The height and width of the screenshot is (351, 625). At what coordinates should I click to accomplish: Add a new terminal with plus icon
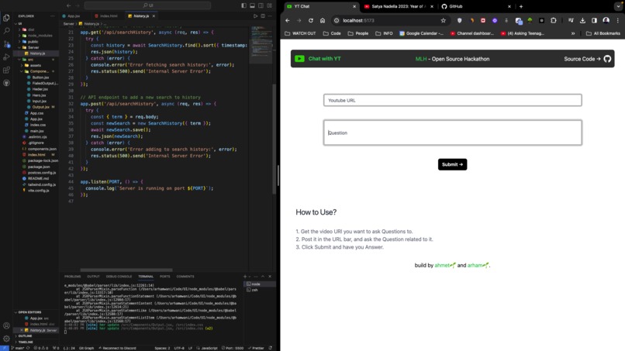[245, 276]
